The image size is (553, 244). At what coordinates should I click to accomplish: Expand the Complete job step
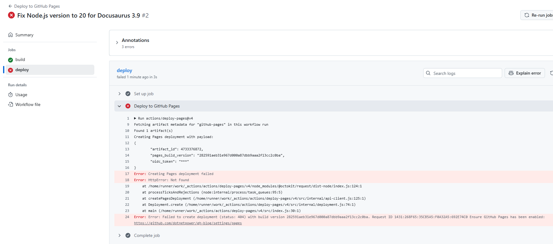coord(120,235)
